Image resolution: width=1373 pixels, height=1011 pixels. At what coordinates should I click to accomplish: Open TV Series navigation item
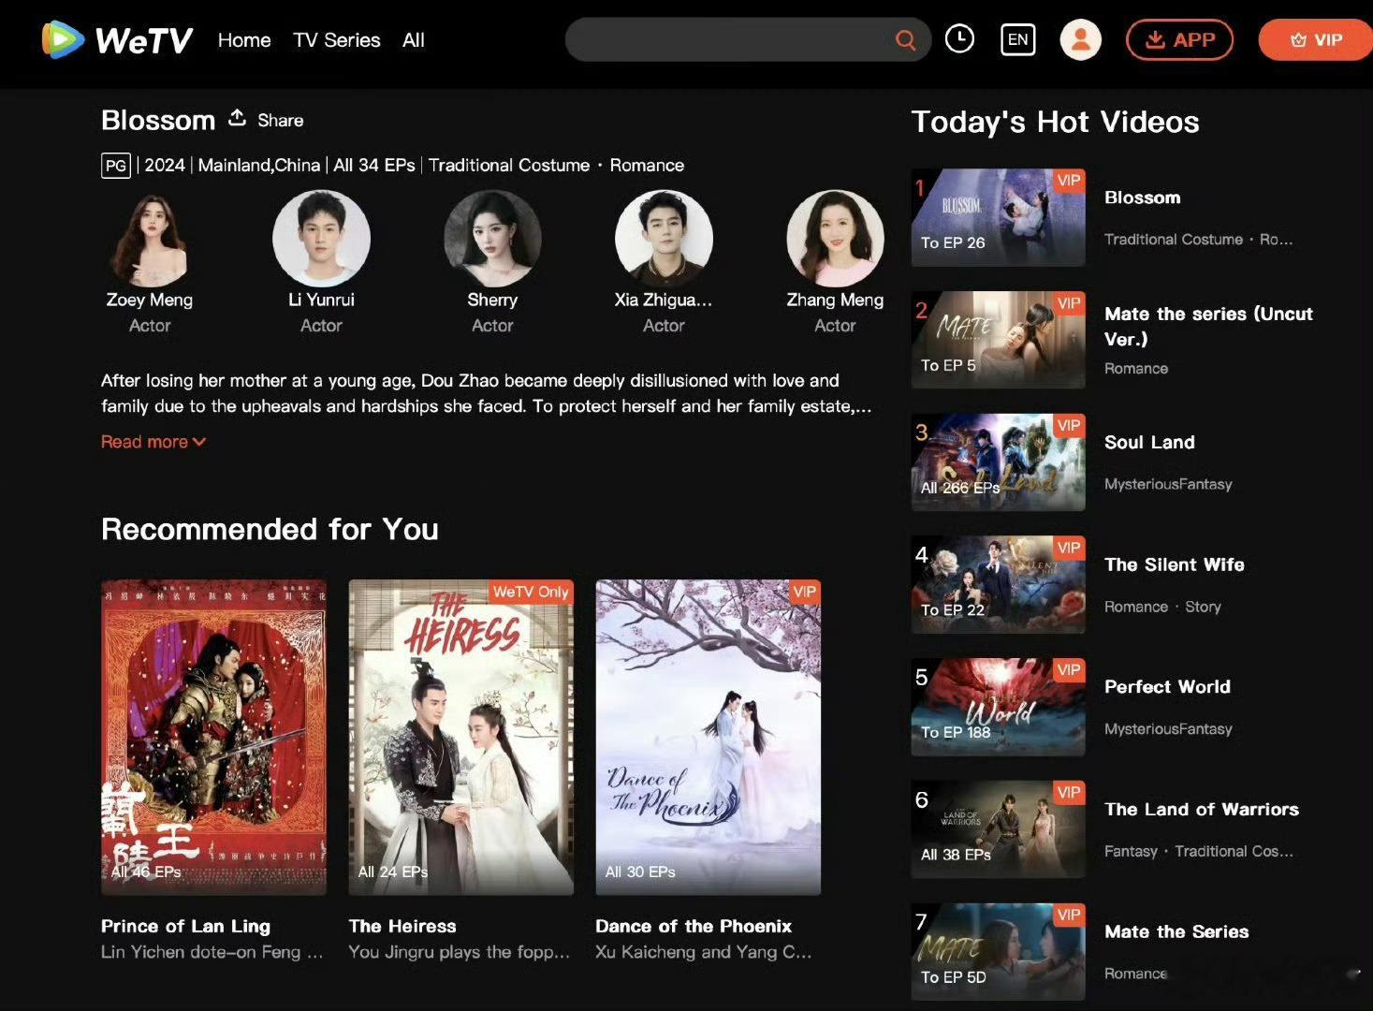337,40
